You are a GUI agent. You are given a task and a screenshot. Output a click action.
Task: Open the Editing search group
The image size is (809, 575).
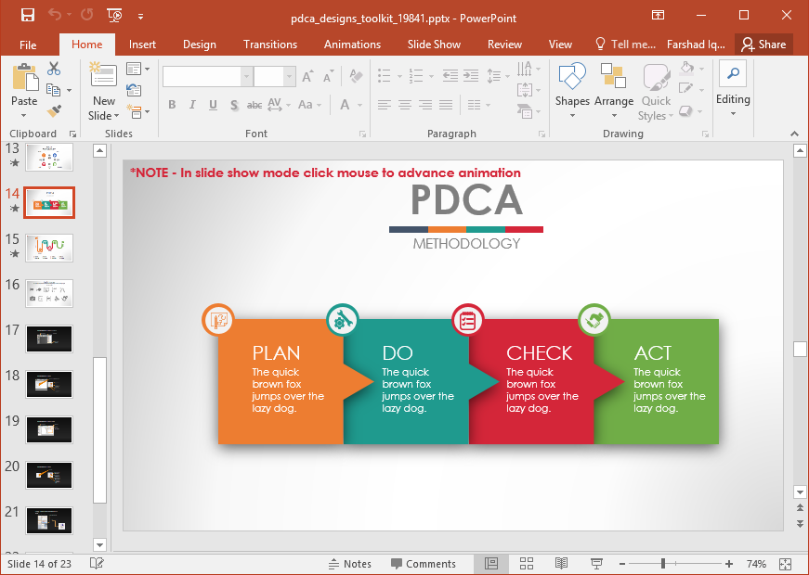tap(733, 89)
